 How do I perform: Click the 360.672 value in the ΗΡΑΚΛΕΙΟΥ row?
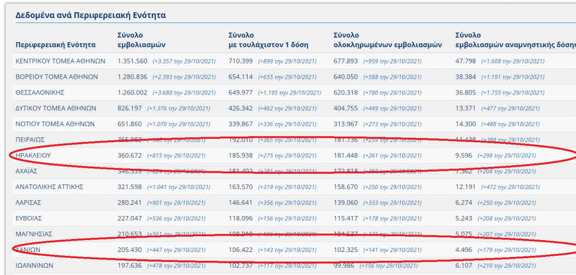(130, 155)
